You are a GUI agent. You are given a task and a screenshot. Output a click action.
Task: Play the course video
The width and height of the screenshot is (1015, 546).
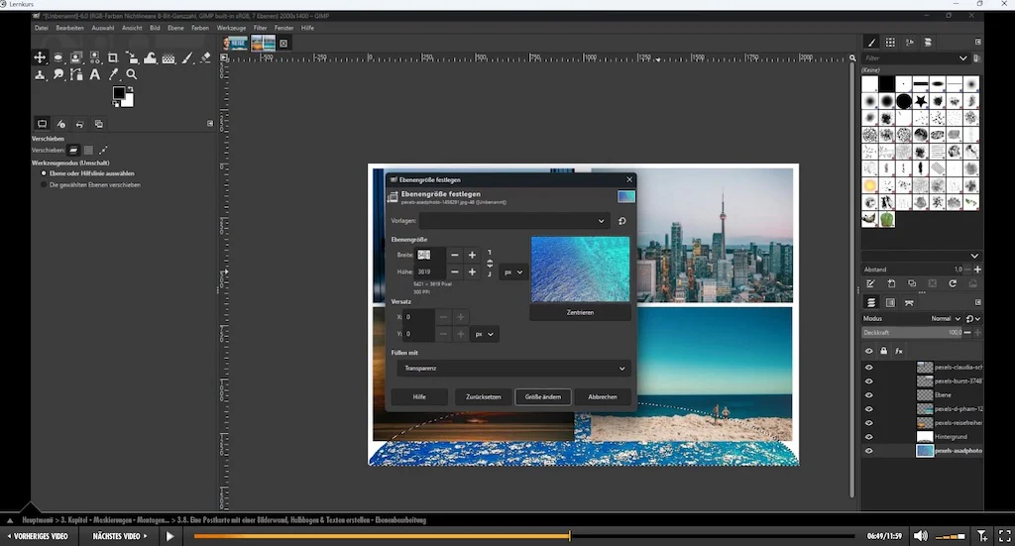169,536
